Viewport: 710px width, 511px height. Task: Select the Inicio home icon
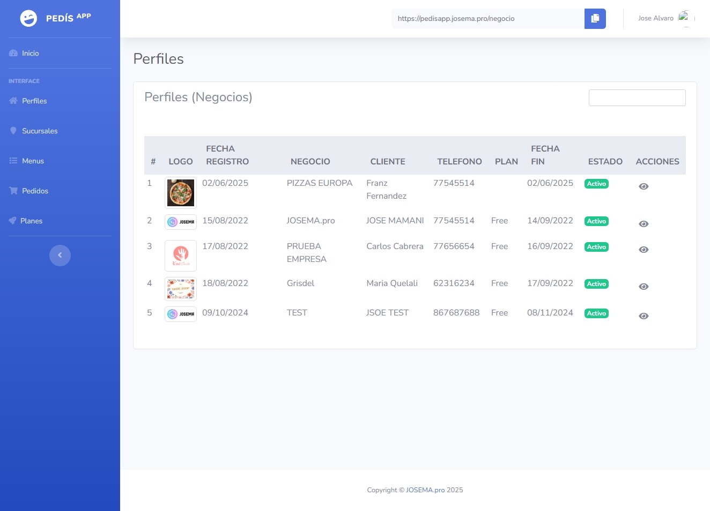click(x=13, y=53)
